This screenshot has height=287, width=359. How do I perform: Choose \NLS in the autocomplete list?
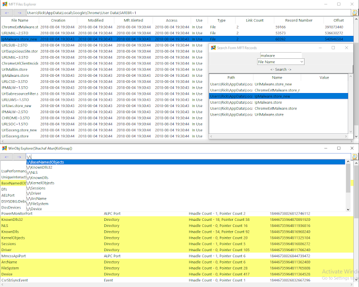coord(186,173)
